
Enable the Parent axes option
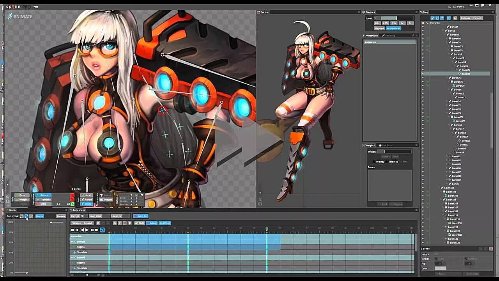click(87, 199)
